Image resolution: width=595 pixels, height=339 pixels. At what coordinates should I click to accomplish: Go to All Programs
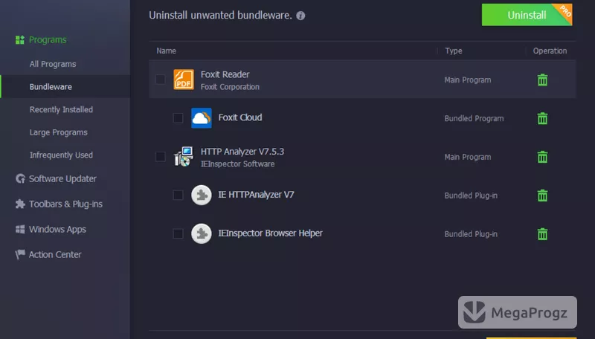53,64
